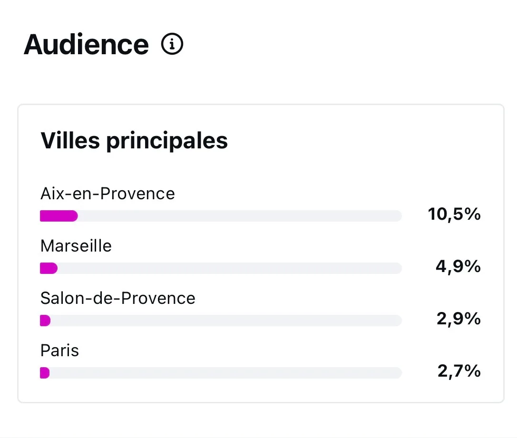Open the Villes principales section
Screen dimensions: 517x438
(x=134, y=140)
